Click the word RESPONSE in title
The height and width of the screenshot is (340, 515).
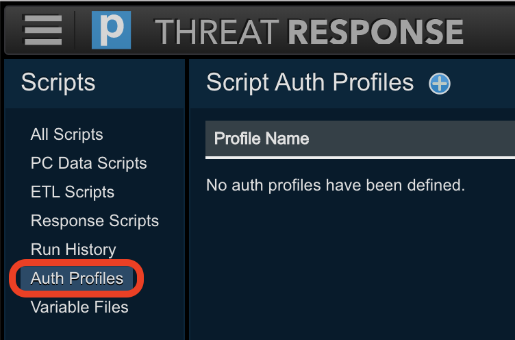pyautogui.click(x=374, y=31)
